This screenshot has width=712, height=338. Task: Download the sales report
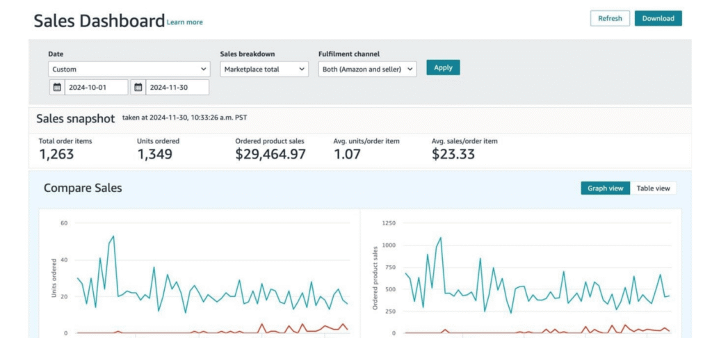[658, 18]
